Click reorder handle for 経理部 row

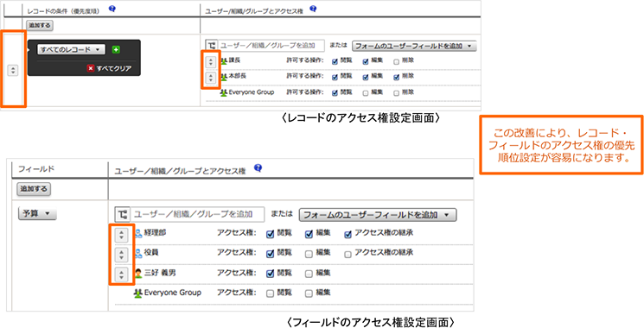click(x=121, y=235)
